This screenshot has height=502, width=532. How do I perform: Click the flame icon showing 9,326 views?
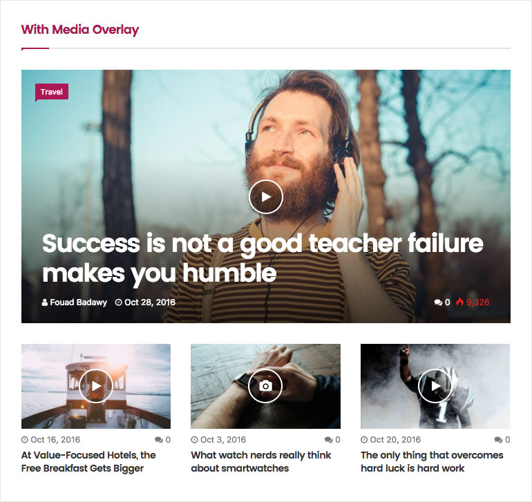coord(459,302)
